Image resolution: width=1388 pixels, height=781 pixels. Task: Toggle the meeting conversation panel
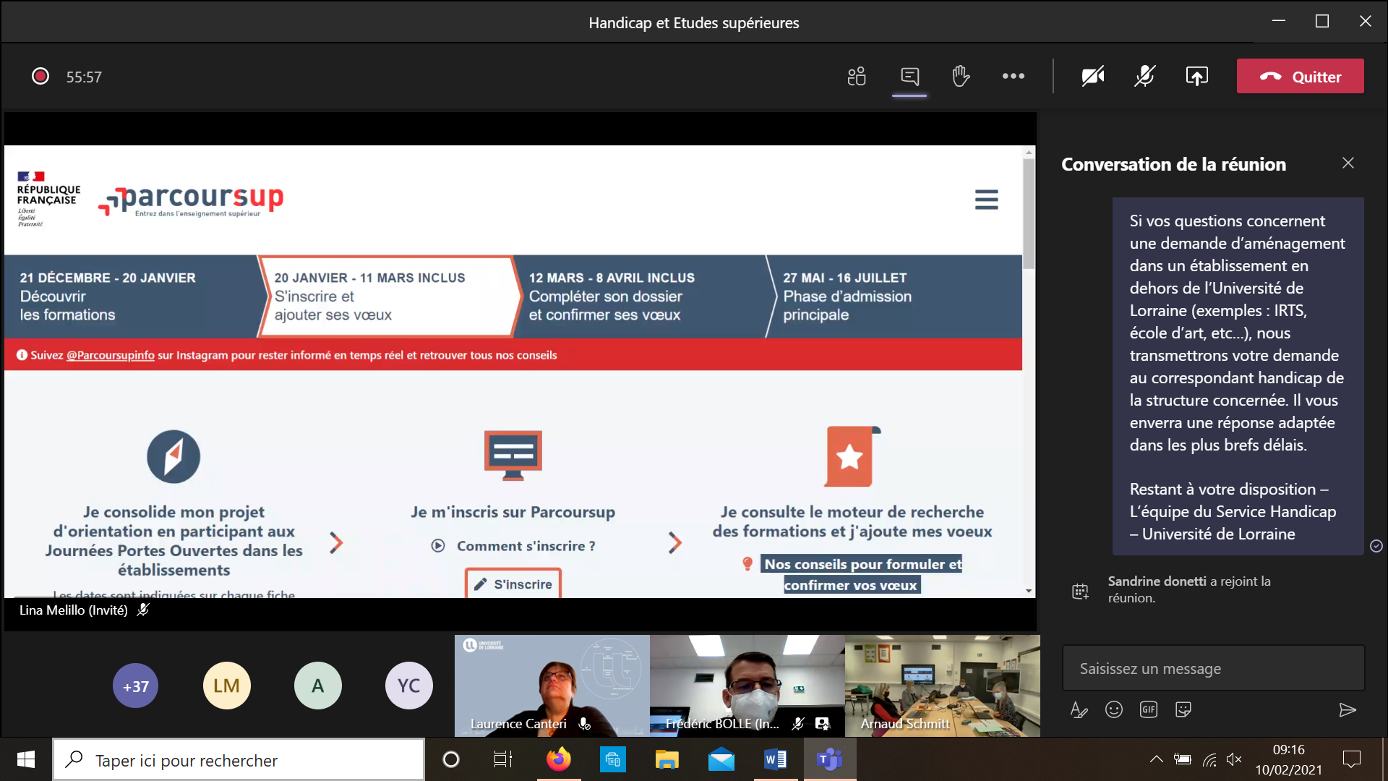(x=909, y=76)
